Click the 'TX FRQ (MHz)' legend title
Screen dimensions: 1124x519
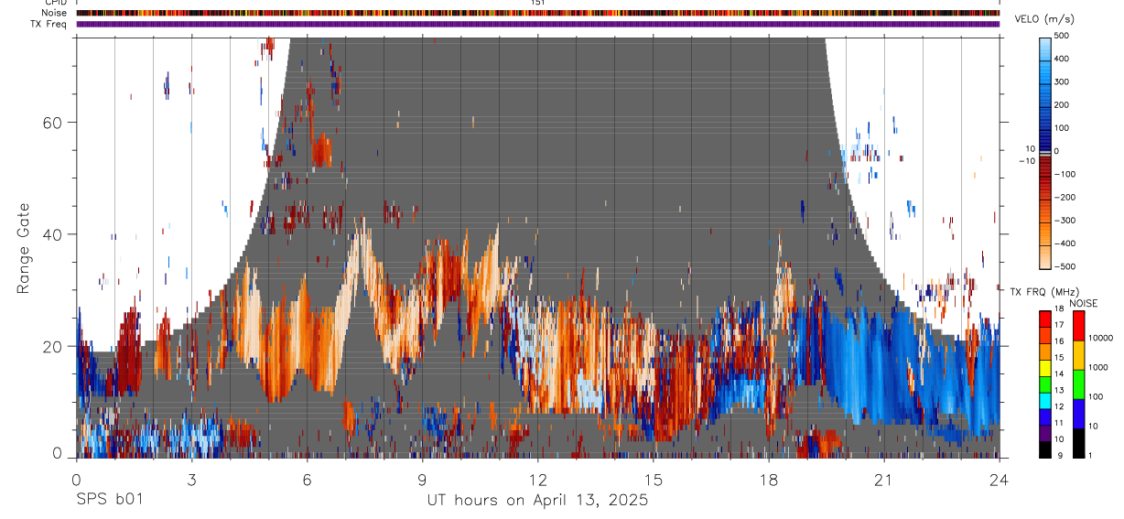point(1044,292)
